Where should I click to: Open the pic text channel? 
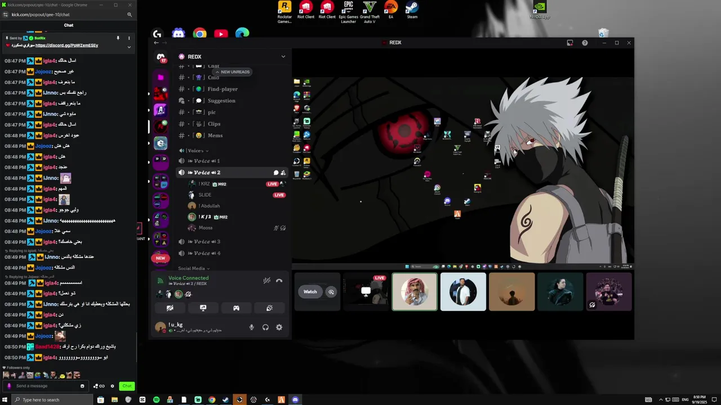click(x=232, y=112)
